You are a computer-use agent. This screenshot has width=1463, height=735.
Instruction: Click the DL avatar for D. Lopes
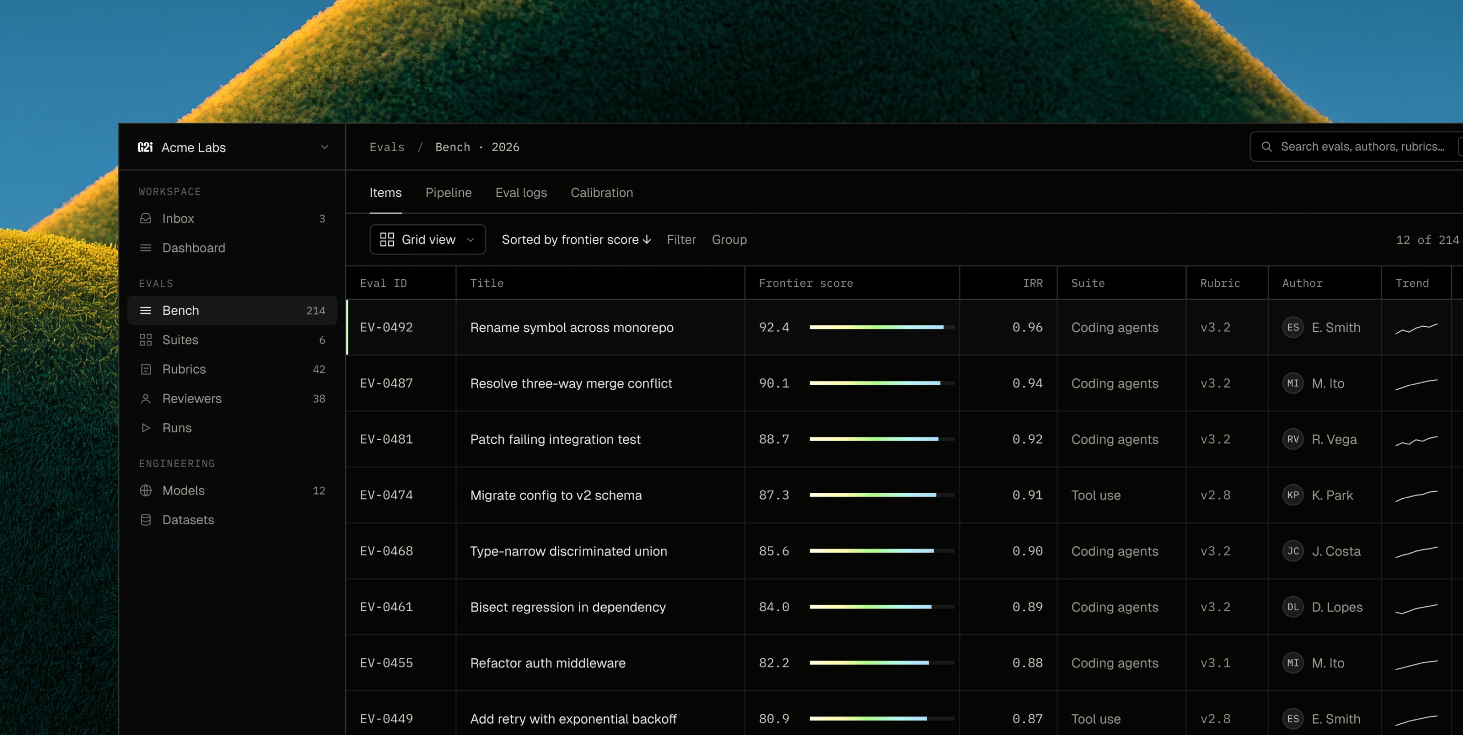click(1292, 606)
